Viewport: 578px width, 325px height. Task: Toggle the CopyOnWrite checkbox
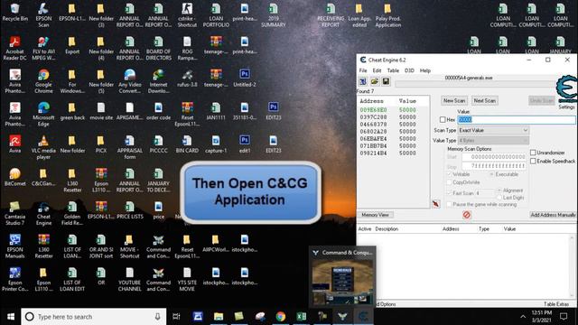[449, 182]
